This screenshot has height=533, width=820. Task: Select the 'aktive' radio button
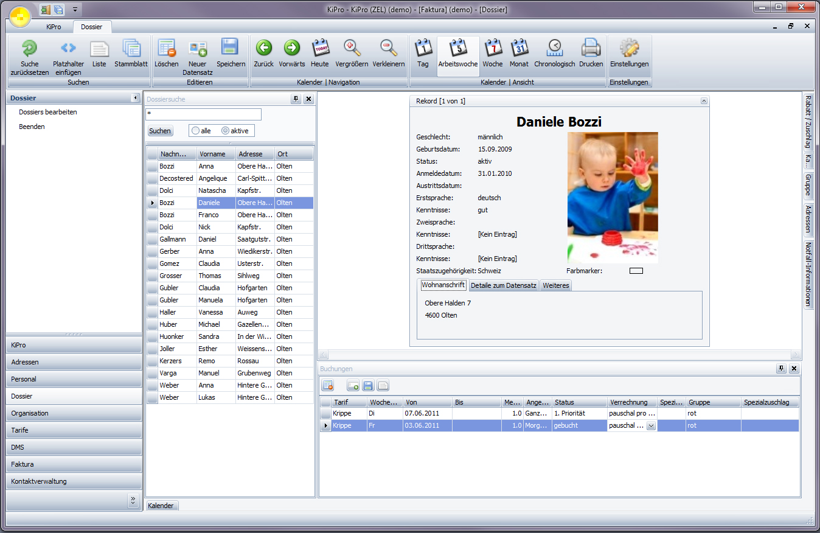point(226,131)
